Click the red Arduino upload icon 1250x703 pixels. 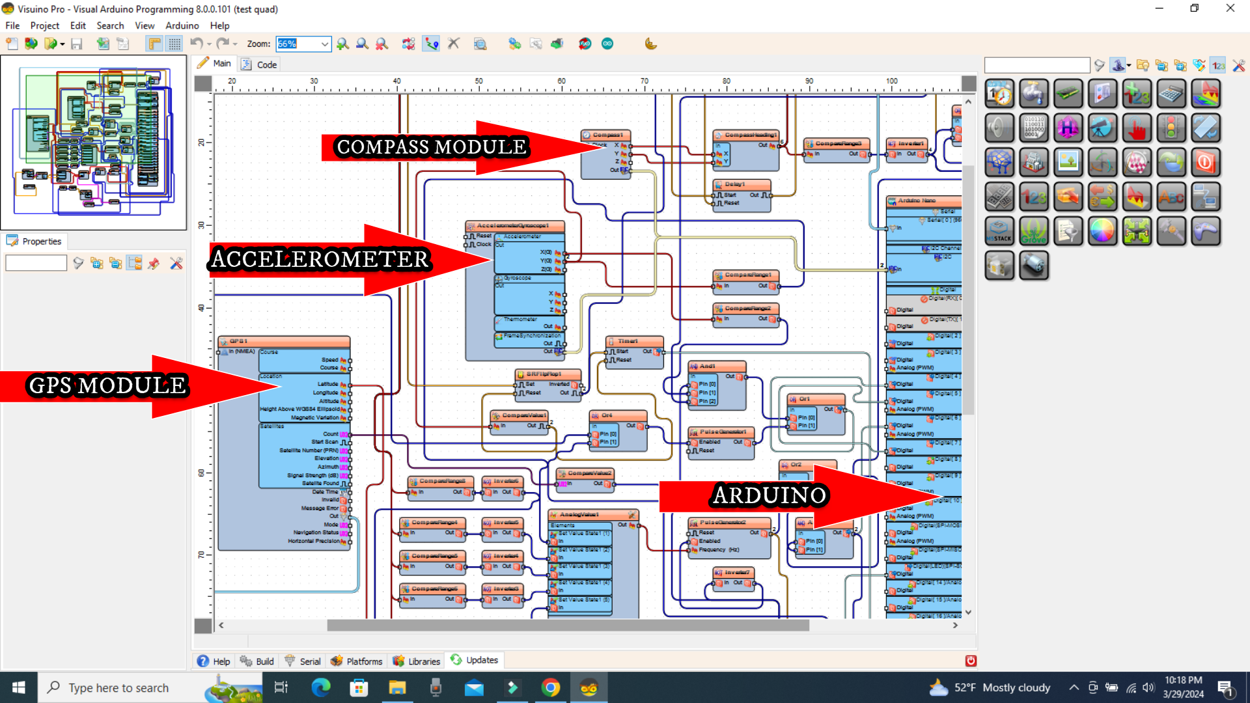pos(585,44)
